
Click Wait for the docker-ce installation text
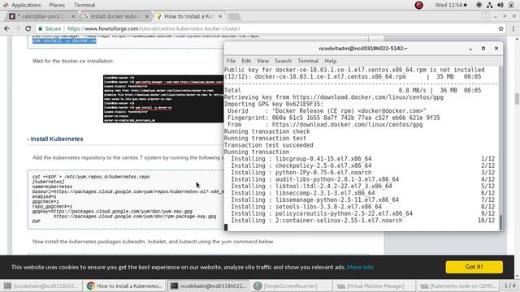(73, 61)
